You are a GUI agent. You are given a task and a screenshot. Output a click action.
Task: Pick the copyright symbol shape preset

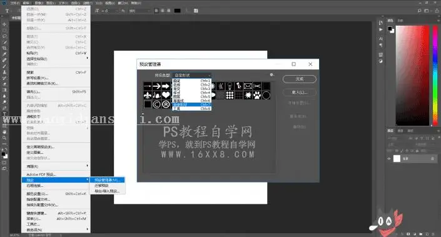click(156, 104)
